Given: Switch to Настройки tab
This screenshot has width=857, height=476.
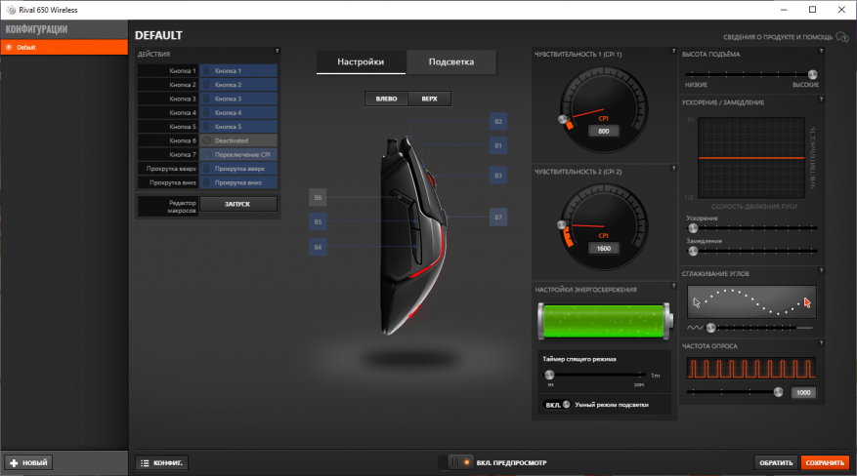Looking at the screenshot, I should coord(361,61).
